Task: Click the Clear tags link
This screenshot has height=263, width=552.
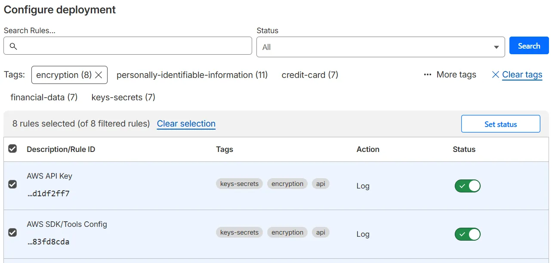Action: (522, 74)
